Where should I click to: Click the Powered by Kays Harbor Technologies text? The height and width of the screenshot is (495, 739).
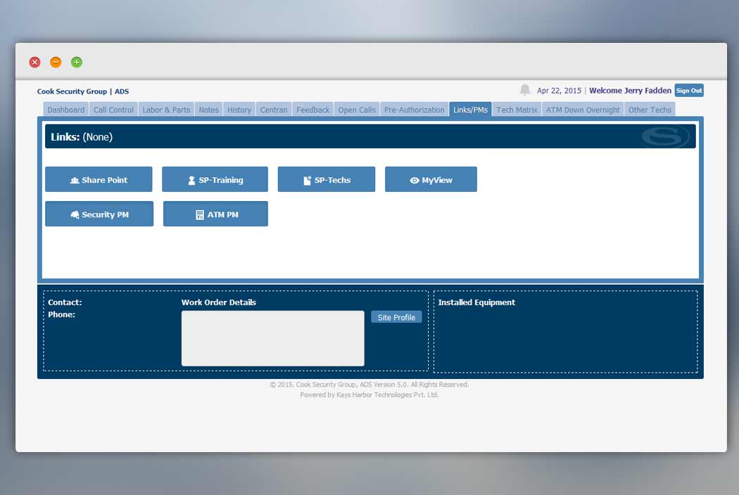point(369,394)
